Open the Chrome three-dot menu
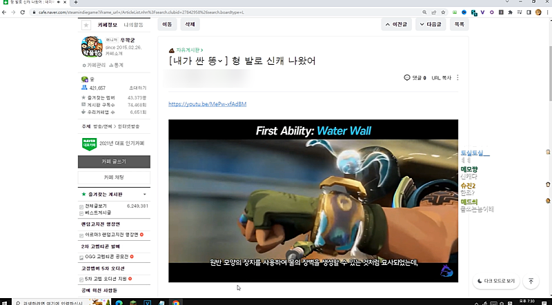This screenshot has width=552, height=305. tap(547, 12)
